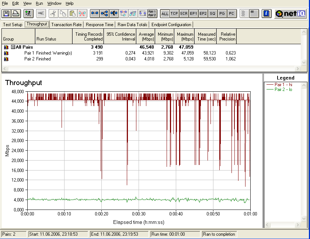Select the Pair 2 Finished row
This screenshot has height=239, width=310.
43,59
